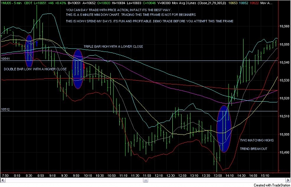The height and width of the screenshot is (187, 291).
Task: Click the horizontal scrollbar right arrow
Action: (x=288, y=180)
